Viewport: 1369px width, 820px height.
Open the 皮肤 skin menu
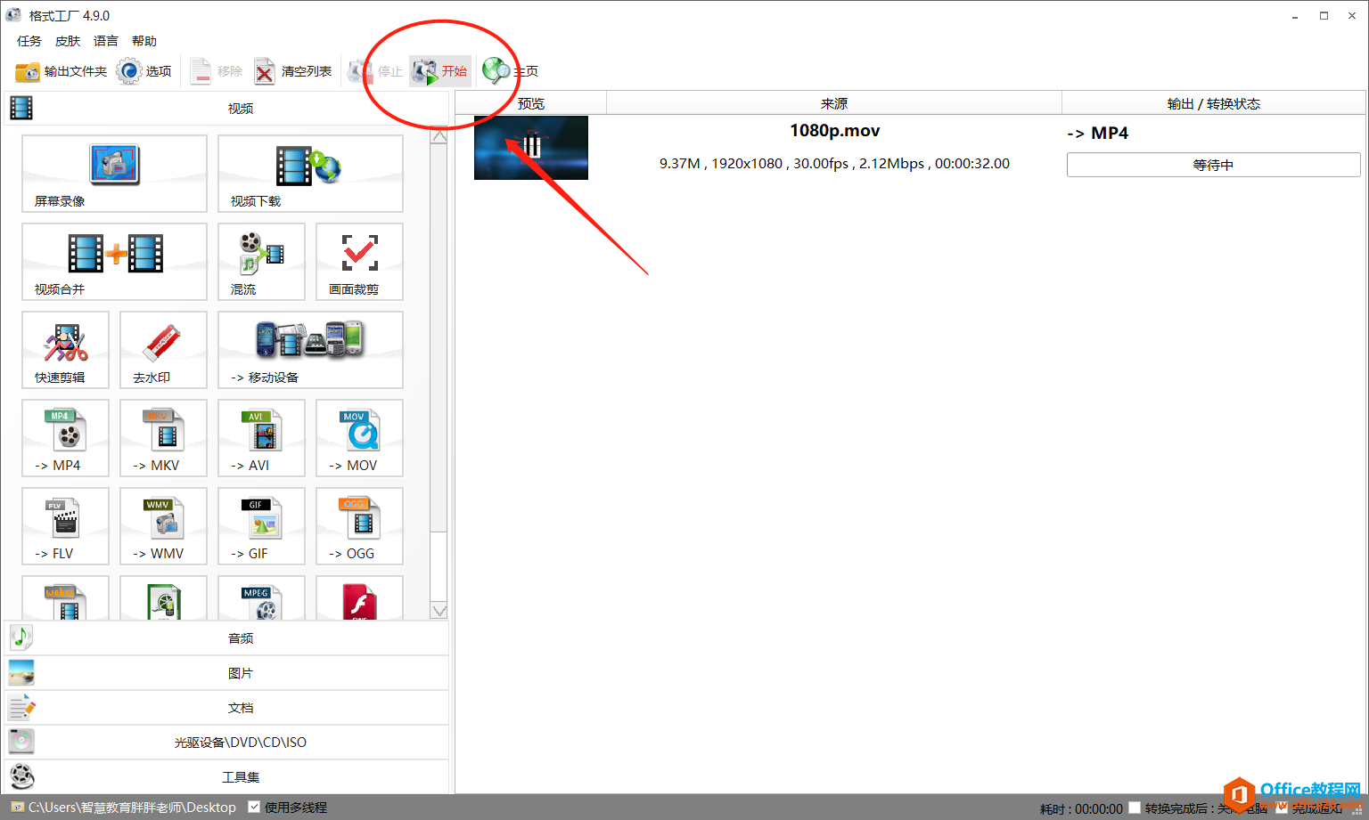pyautogui.click(x=68, y=41)
